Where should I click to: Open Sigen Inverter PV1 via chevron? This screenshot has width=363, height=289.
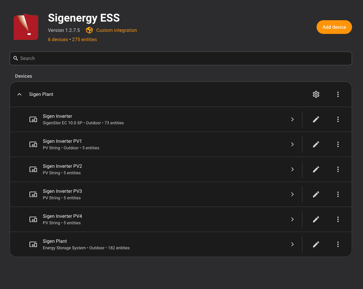(x=292, y=144)
